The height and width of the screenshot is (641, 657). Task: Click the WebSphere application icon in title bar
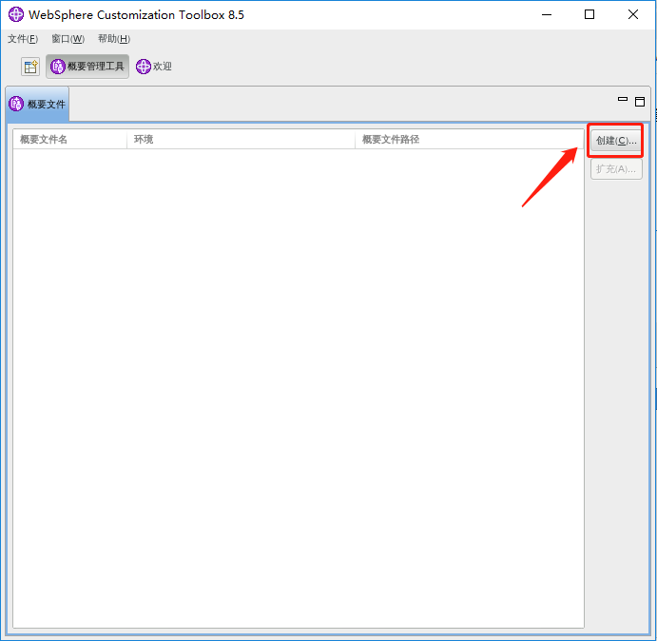pos(16,14)
